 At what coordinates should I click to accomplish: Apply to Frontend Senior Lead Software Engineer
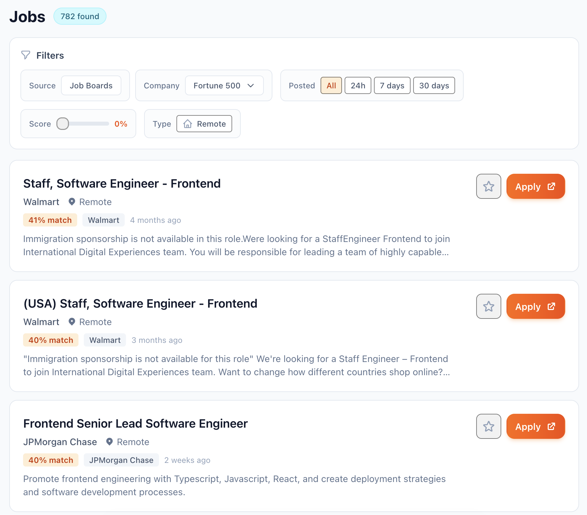click(536, 426)
